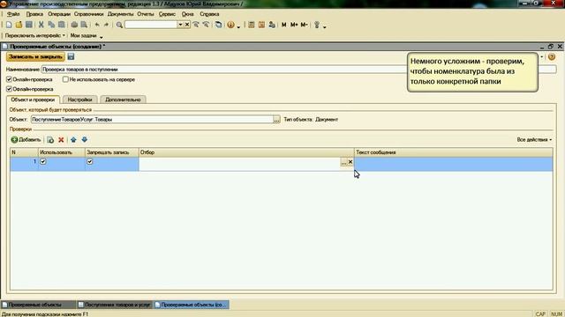The width and height of the screenshot is (565, 317).
Task: Click the Copy icon in main toolbar
Action: coord(51,25)
